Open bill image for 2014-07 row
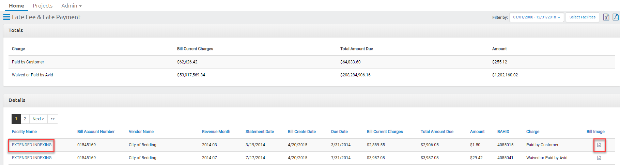620x165 pixels. click(599, 158)
